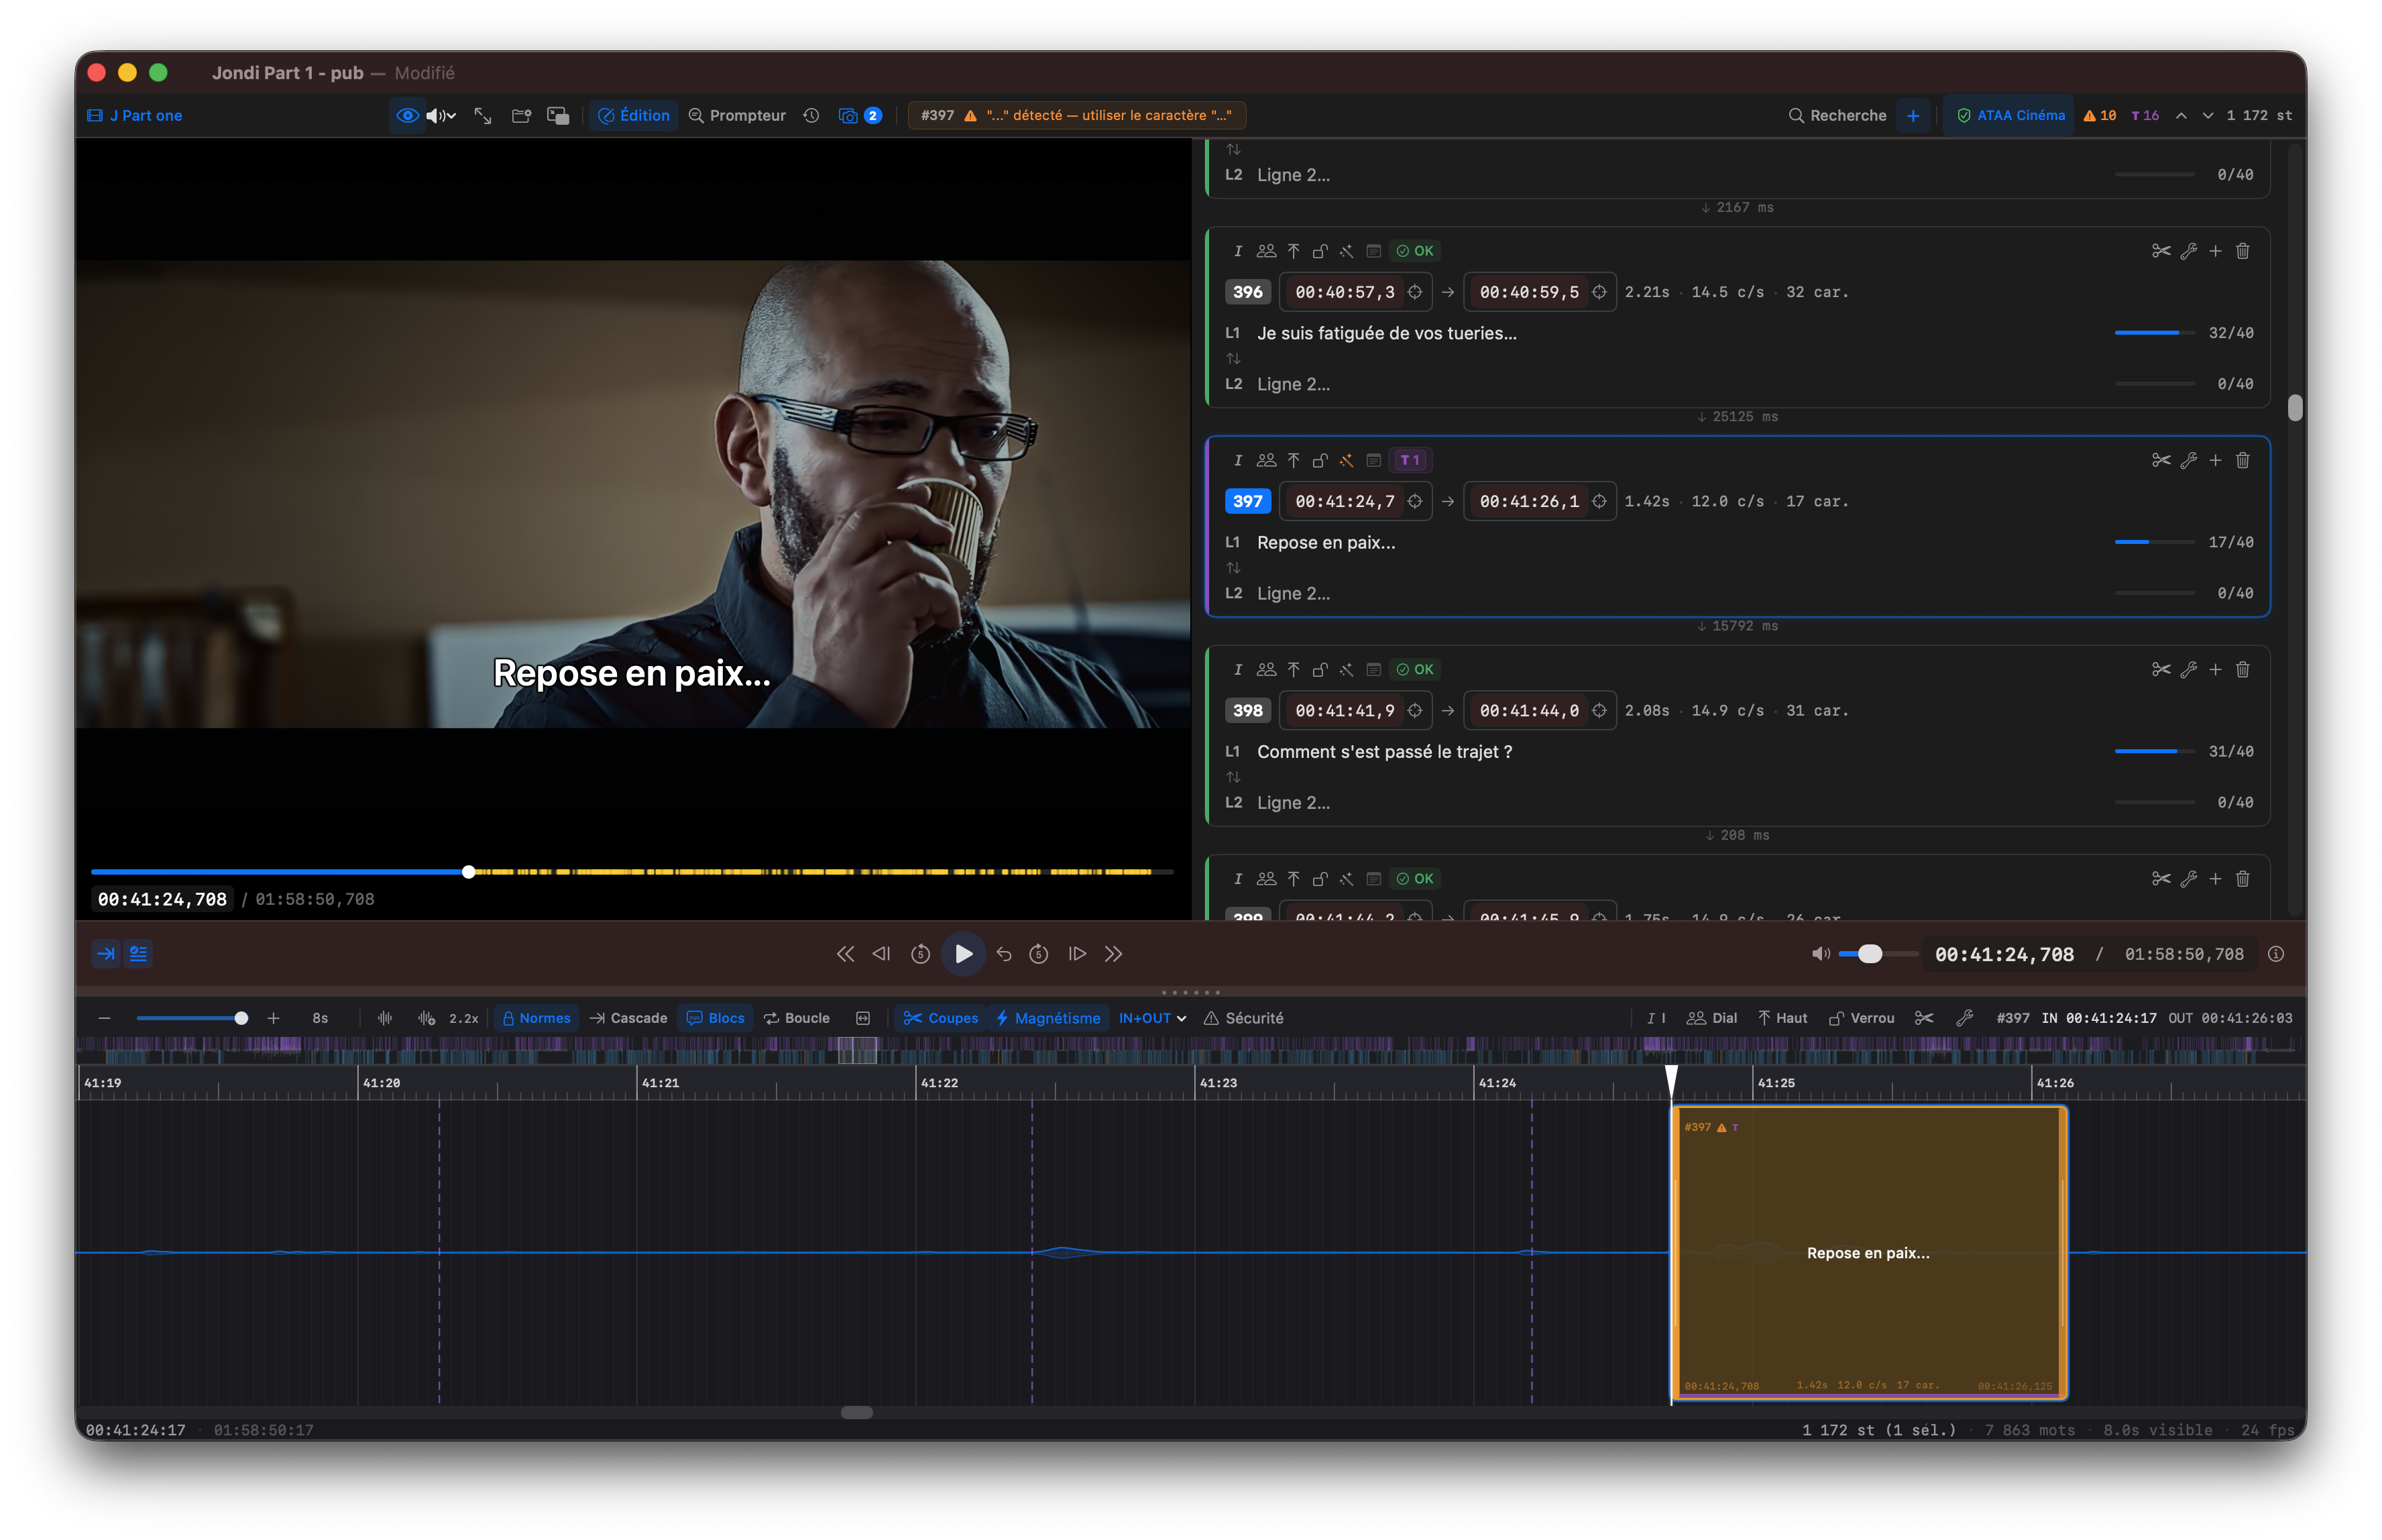Open the IN+OUT dropdown
The width and height of the screenshot is (2382, 1540).
pyautogui.click(x=1153, y=1018)
